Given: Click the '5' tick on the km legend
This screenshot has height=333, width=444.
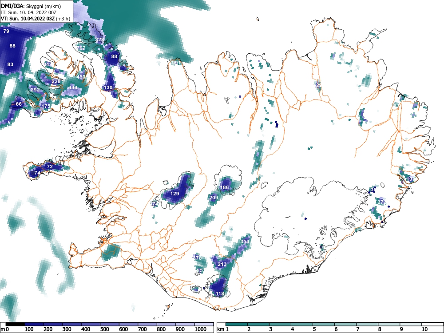Looking at the screenshot, I should click(314, 329).
